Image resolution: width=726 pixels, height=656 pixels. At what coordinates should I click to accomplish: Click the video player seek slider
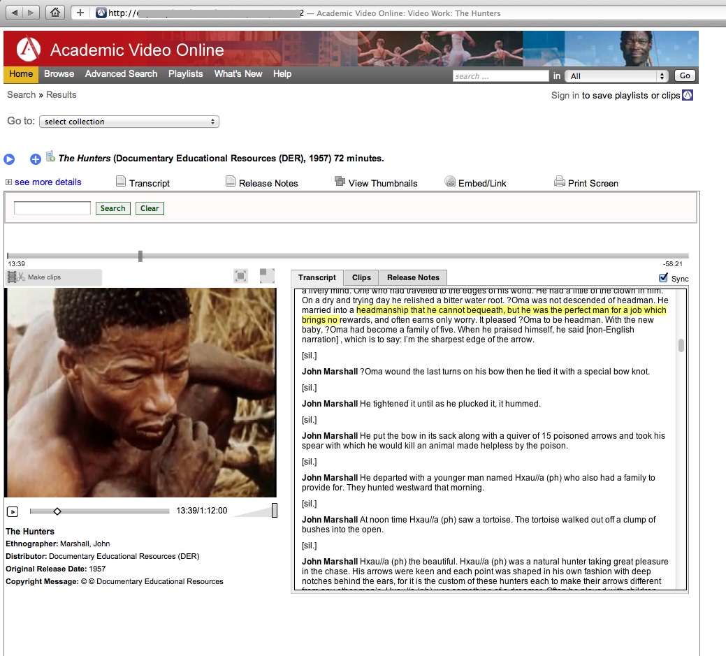pyautogui.click(x=99, y=511)
